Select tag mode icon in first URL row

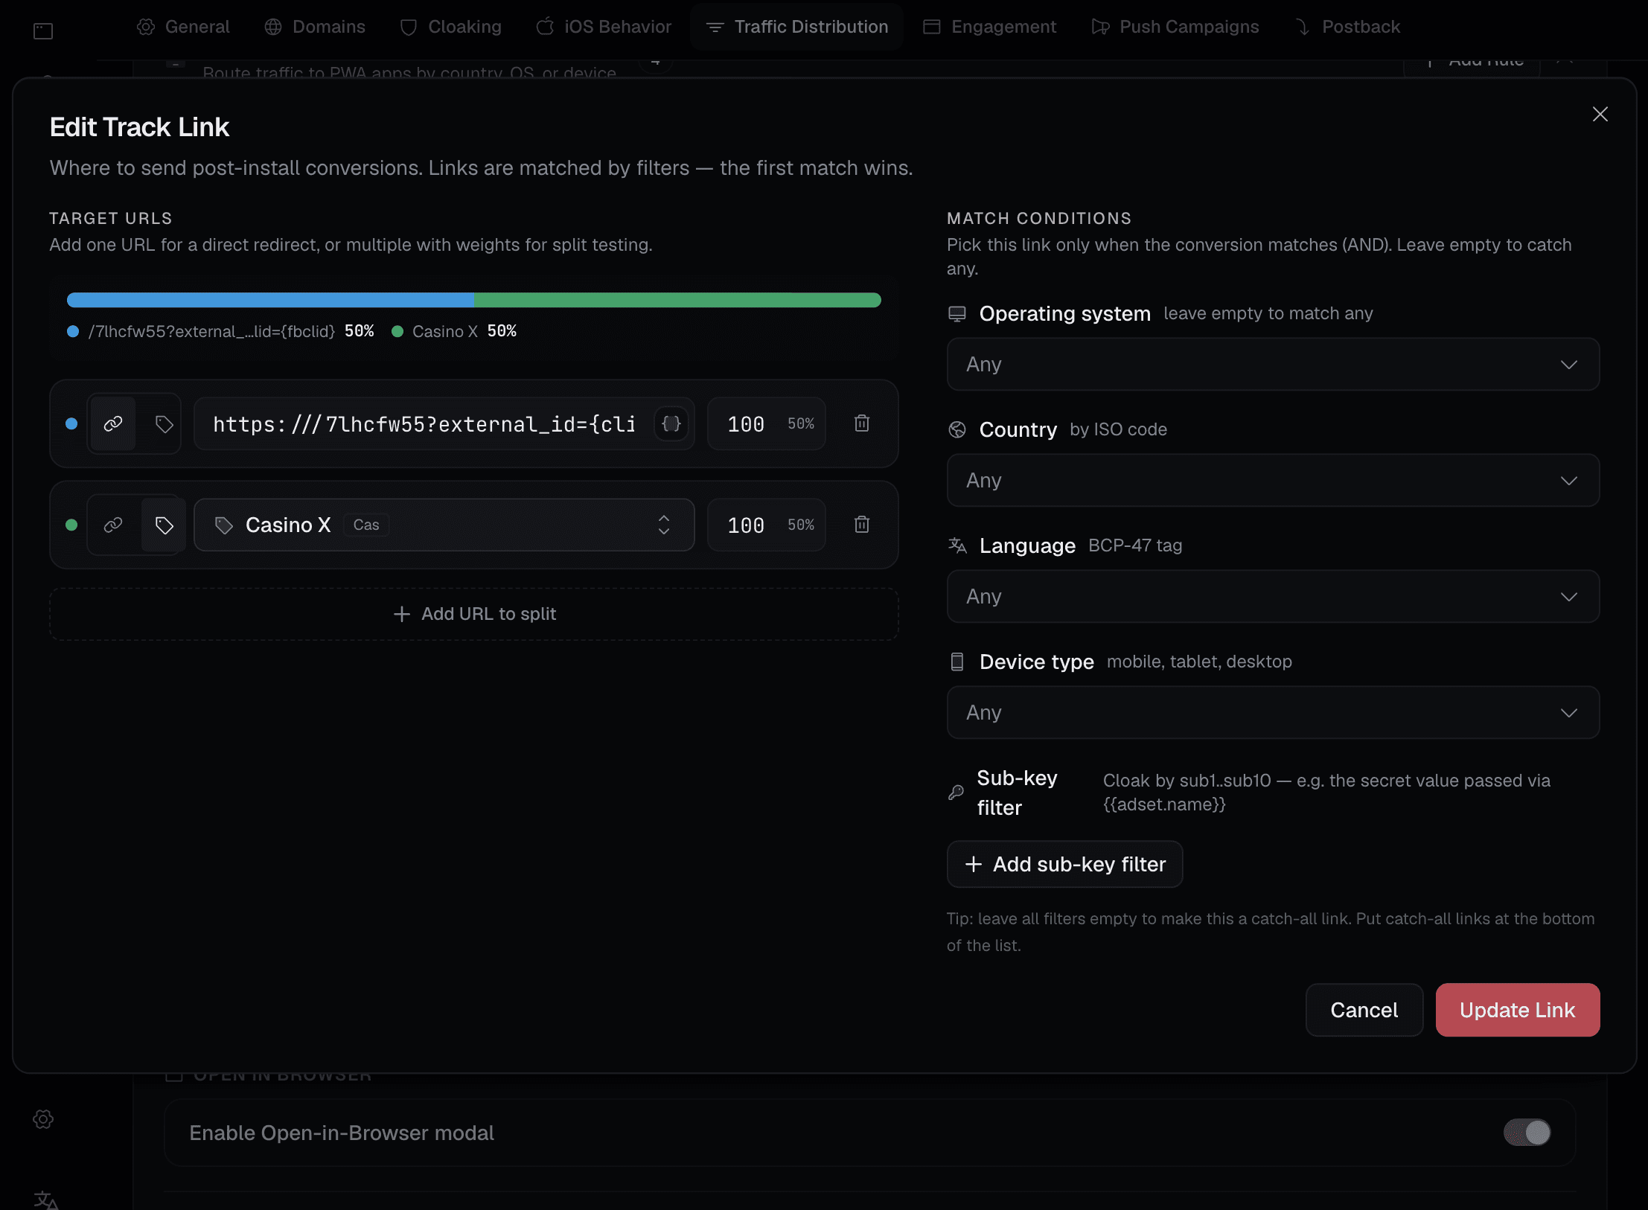point(164,423)
